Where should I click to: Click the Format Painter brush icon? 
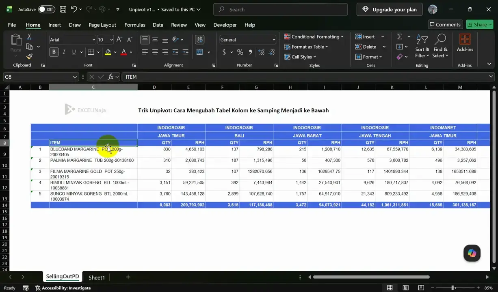click(x=29, y=57)
